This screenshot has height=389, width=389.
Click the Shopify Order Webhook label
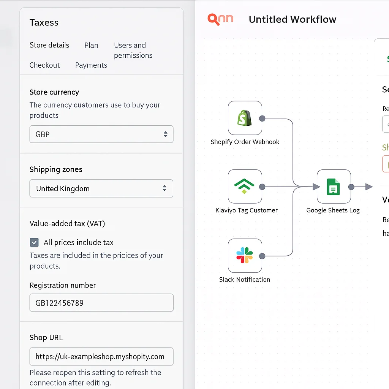245,142
